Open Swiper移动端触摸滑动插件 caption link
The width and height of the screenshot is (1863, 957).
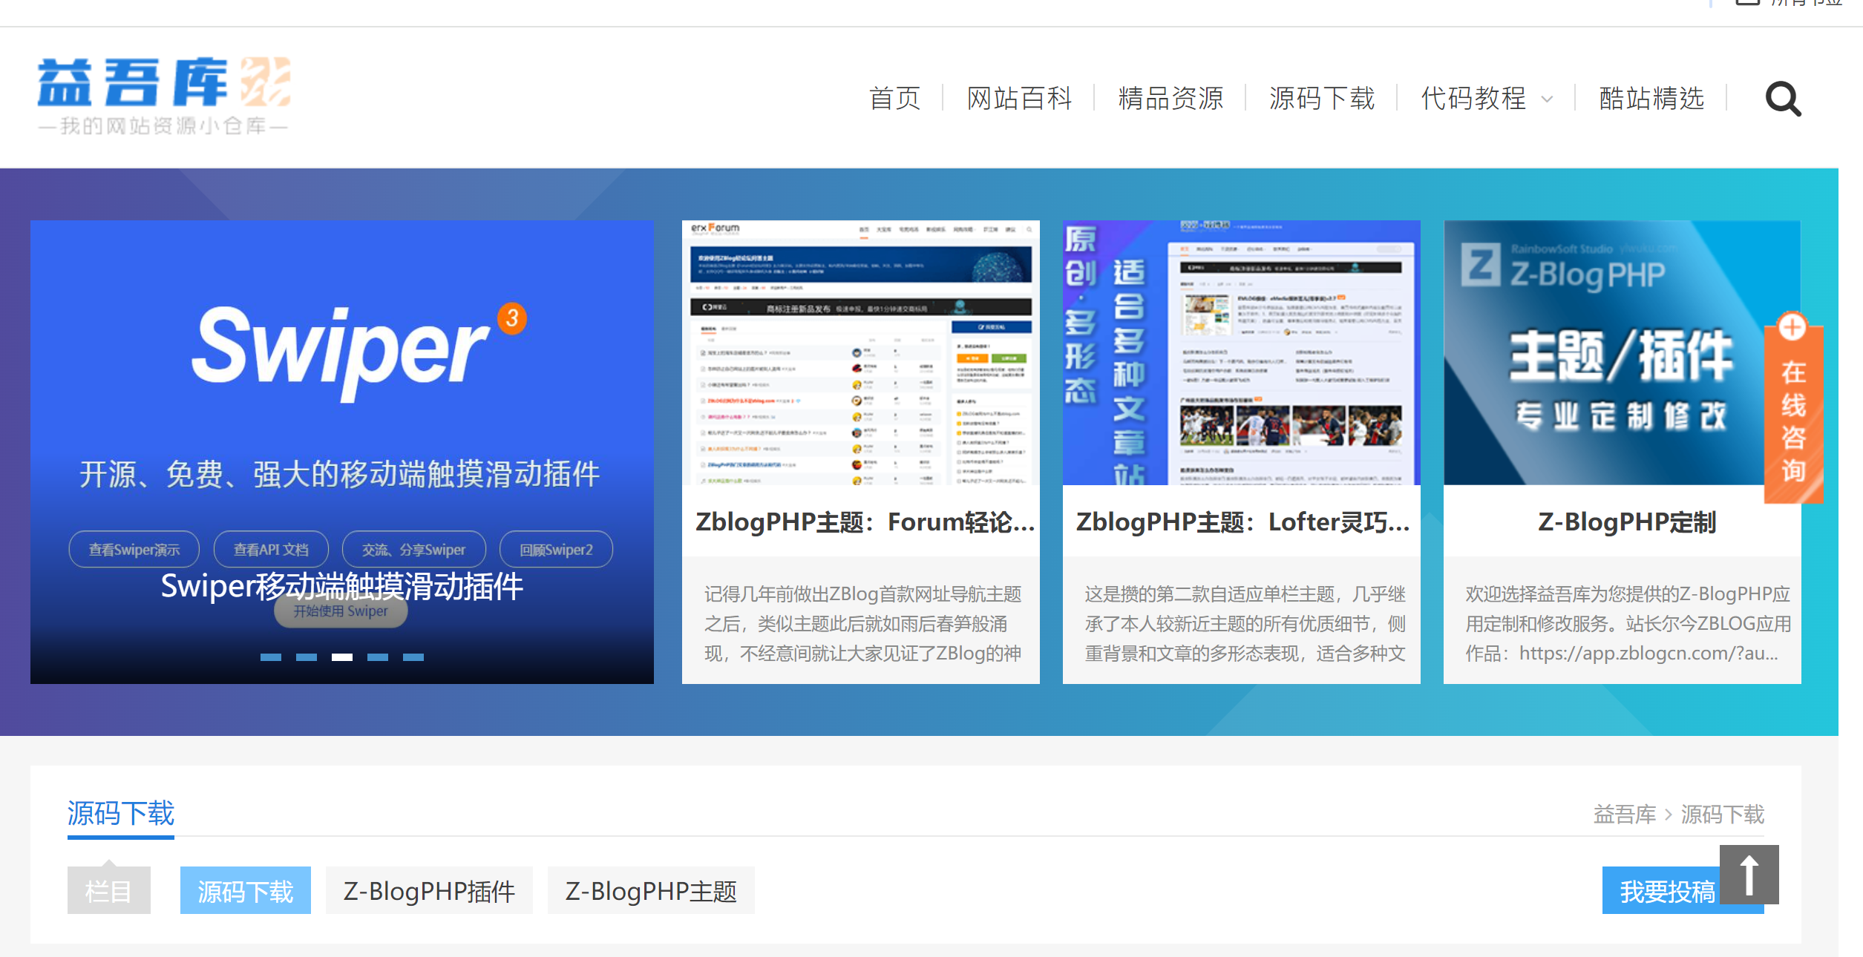click(342, 586)
